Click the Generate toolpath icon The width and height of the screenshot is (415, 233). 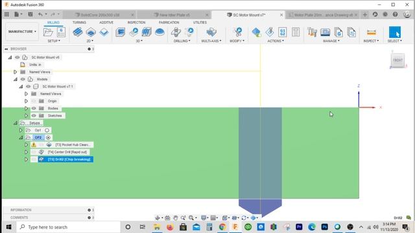pyautogui.click(x=256, y=32)
